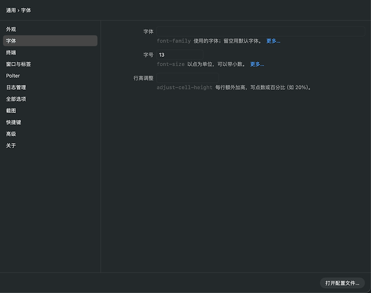Click the 通用 breadcrumb text
Viewport: 371px width, 293px height.
tap(11, 10)
